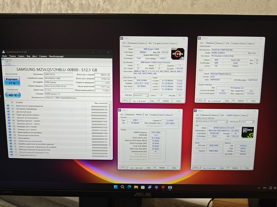Launch Microsoft Edge from taskbar

point(129,187)
